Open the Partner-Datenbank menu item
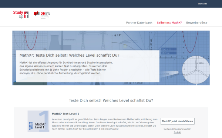Image resolution: width=222 pixels, height=138 pixels. tap(139, 23)
